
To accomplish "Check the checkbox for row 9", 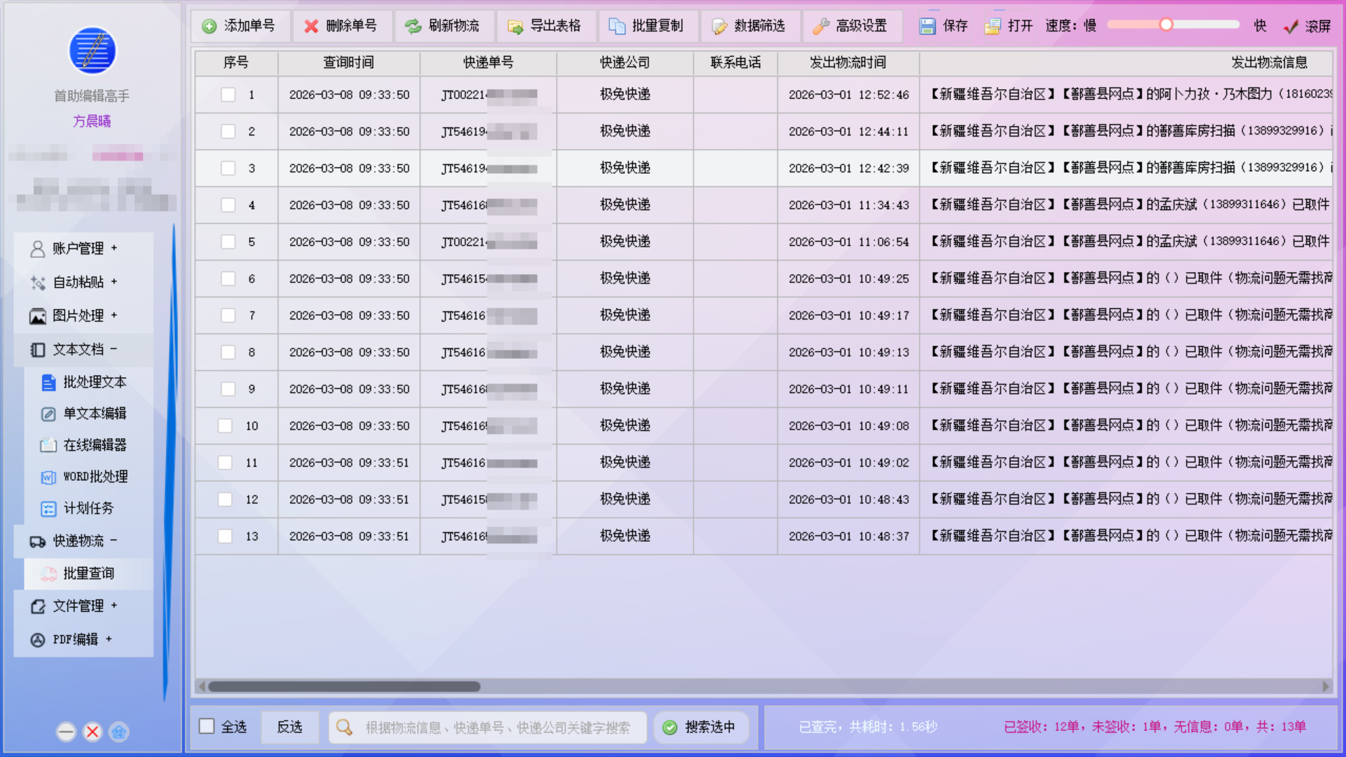I will tap(228, 389).
